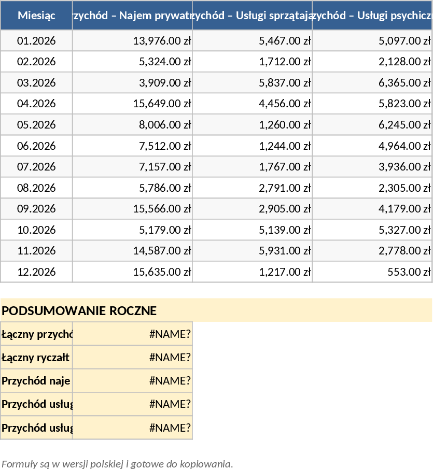The height and width of the screenshot is (469, 433).
Task: Select the 1,244.00 zł cell
Action: pyautogui.click(x=252, y=146)
